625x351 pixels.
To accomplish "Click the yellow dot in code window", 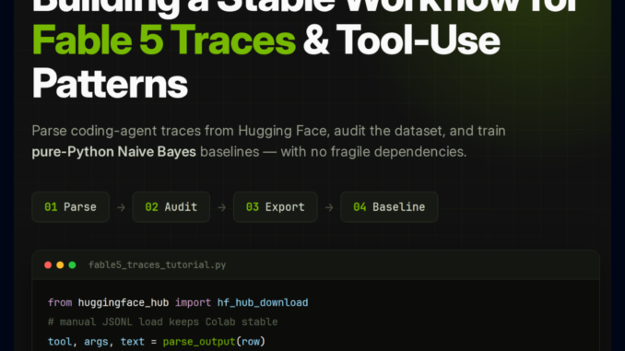I will [60, 265].
